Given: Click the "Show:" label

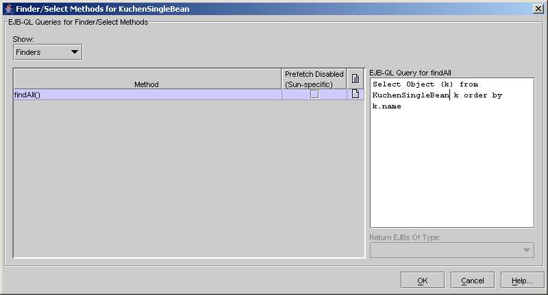Looking at the screenshot, I should [23, 39].
